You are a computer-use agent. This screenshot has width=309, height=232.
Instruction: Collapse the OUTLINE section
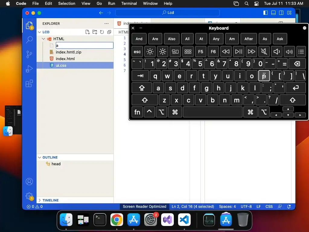[40, 157]
